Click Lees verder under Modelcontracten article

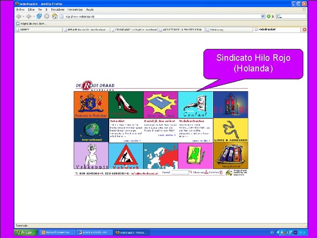[x=201, y=141]
